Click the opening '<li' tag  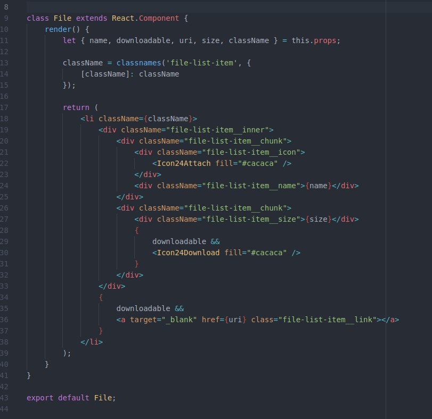[x=87, y=119]
